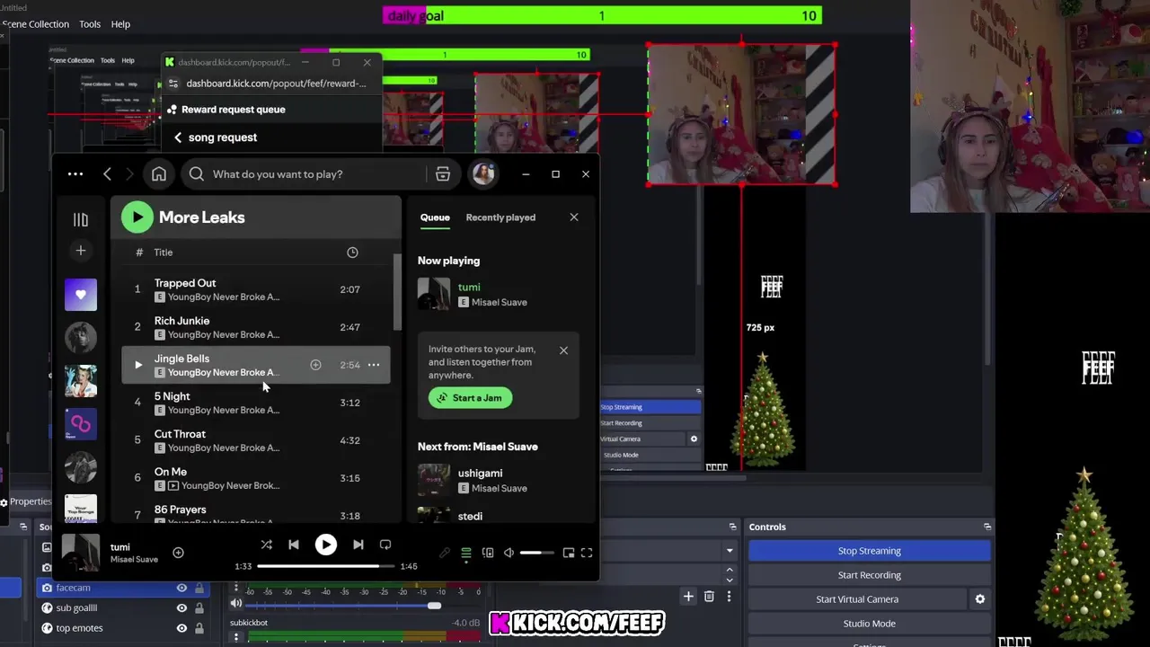Switch to Recently played tab
The image size is (1150, 647).
500,217
